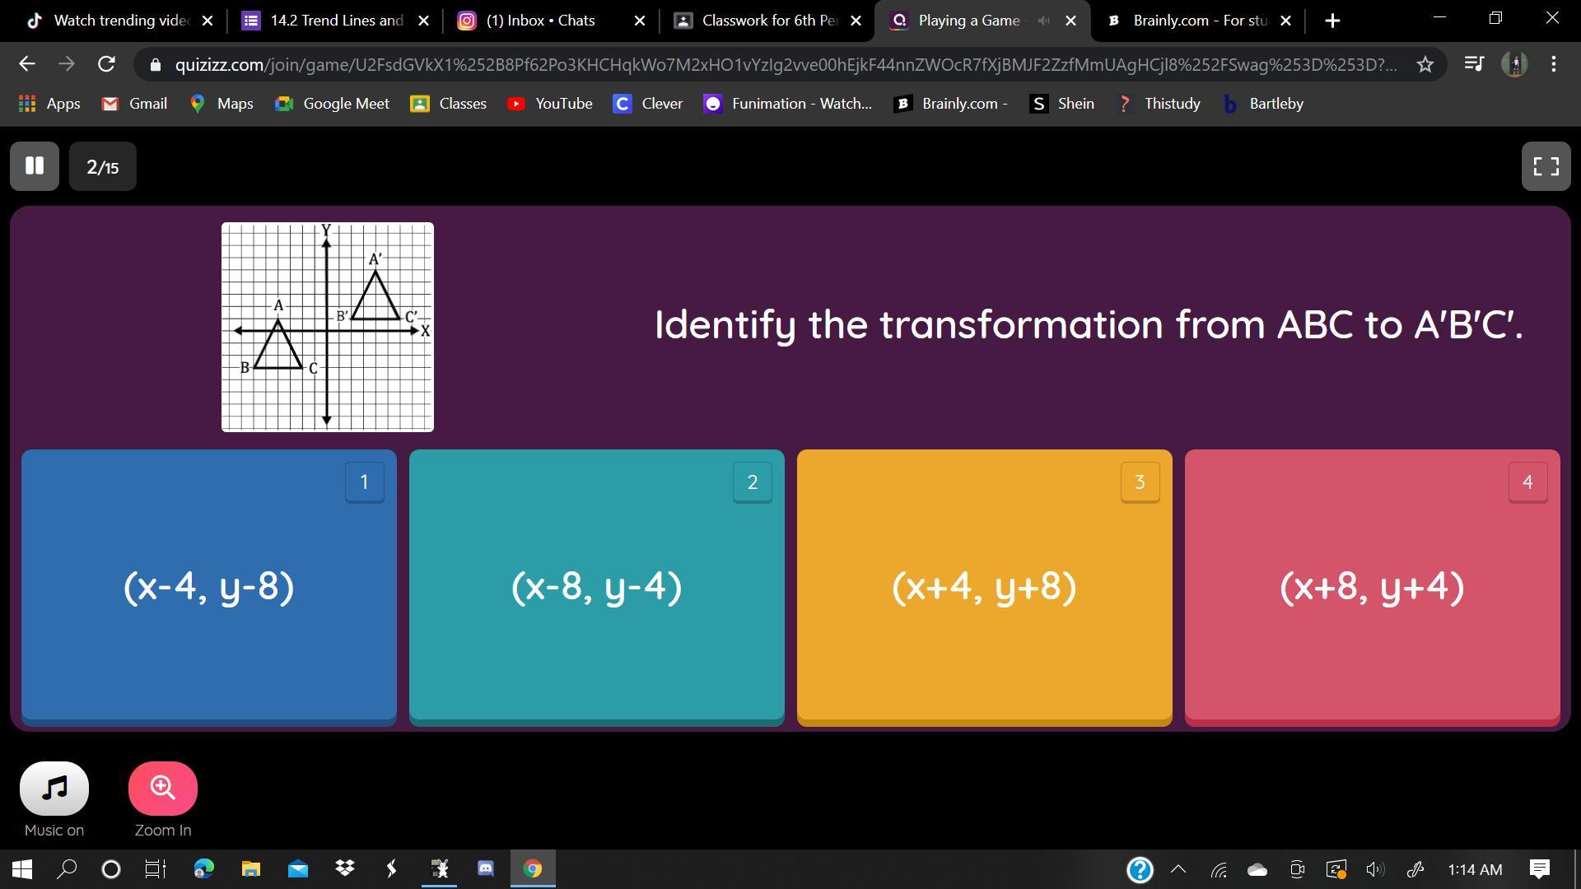Open Chrome three-dot menu
The width and height of the screenshot is (1581, 889).
click(x=1553, y=64)
